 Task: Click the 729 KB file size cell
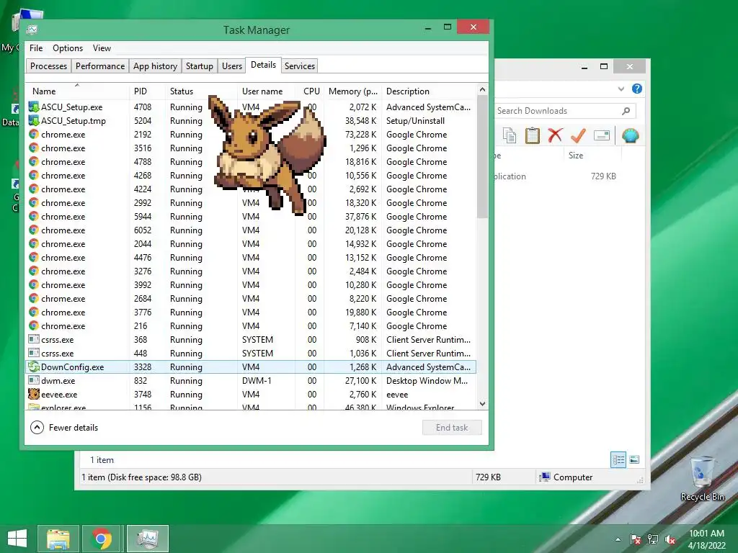click(x=603, y=176)
